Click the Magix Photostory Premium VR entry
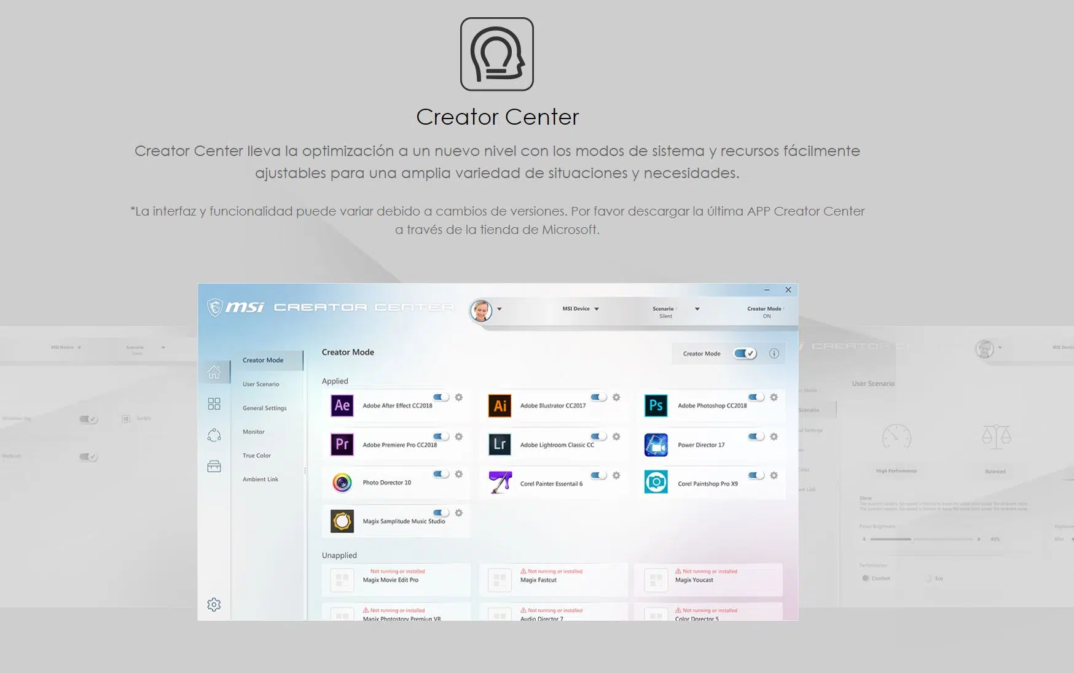Image resolution: width=1074 pixels, height=673 pixels. [x=396, y=612]
